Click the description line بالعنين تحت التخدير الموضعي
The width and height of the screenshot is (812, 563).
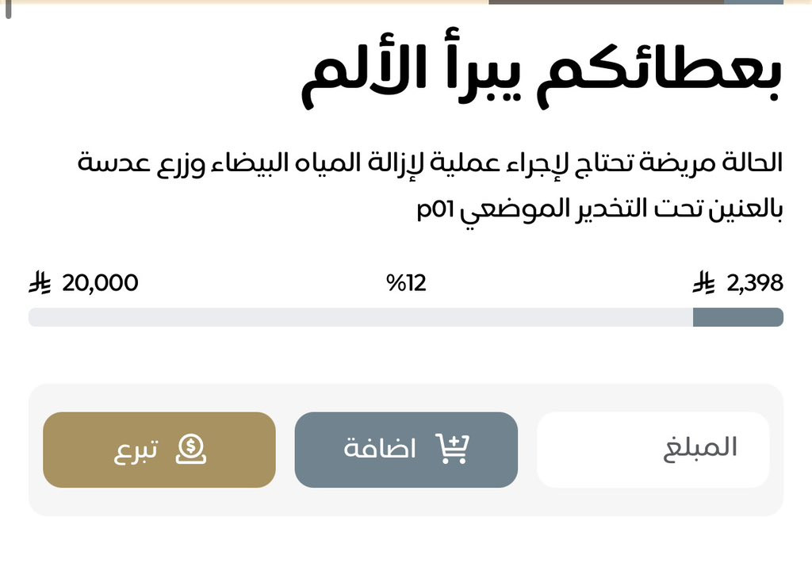(x=621, y=210)
